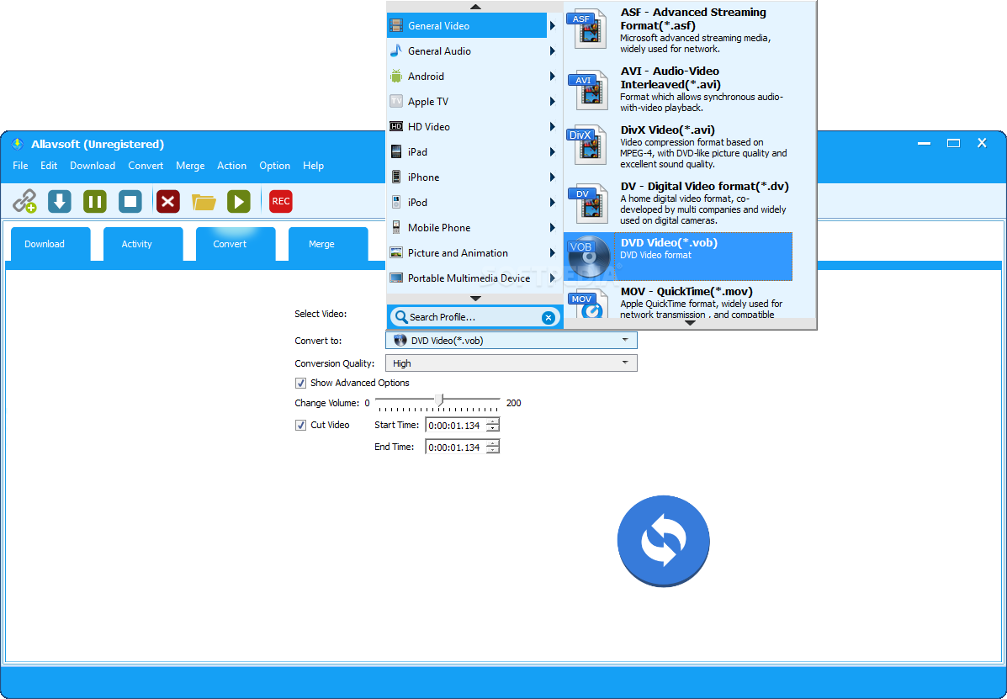This screenshot has width=1007, height=699.
Task: Expand the Mobile Phone submenu arrow
Action: [x=553, y=228]
